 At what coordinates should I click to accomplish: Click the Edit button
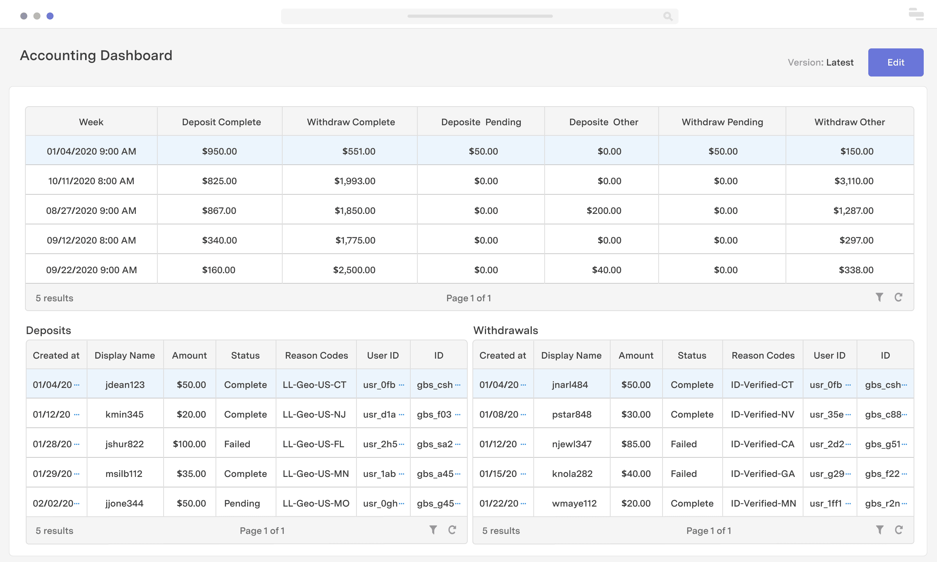click(896, 62)
